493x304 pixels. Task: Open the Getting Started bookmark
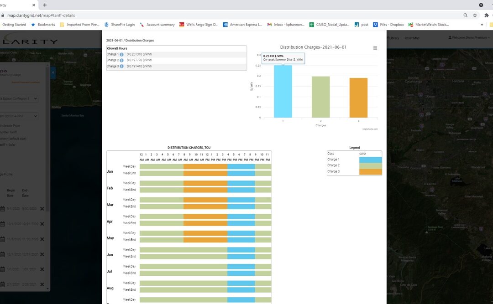[14, 25]
